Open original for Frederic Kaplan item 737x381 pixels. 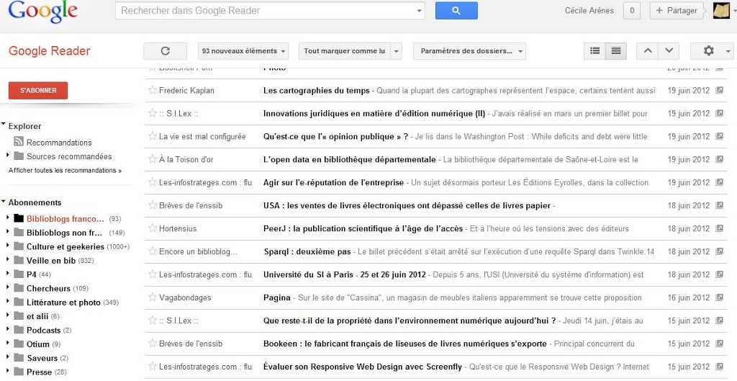coord(719,90)
